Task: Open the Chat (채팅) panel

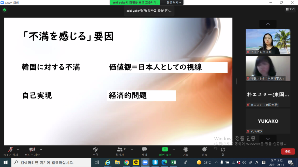Action: [144, 150]
